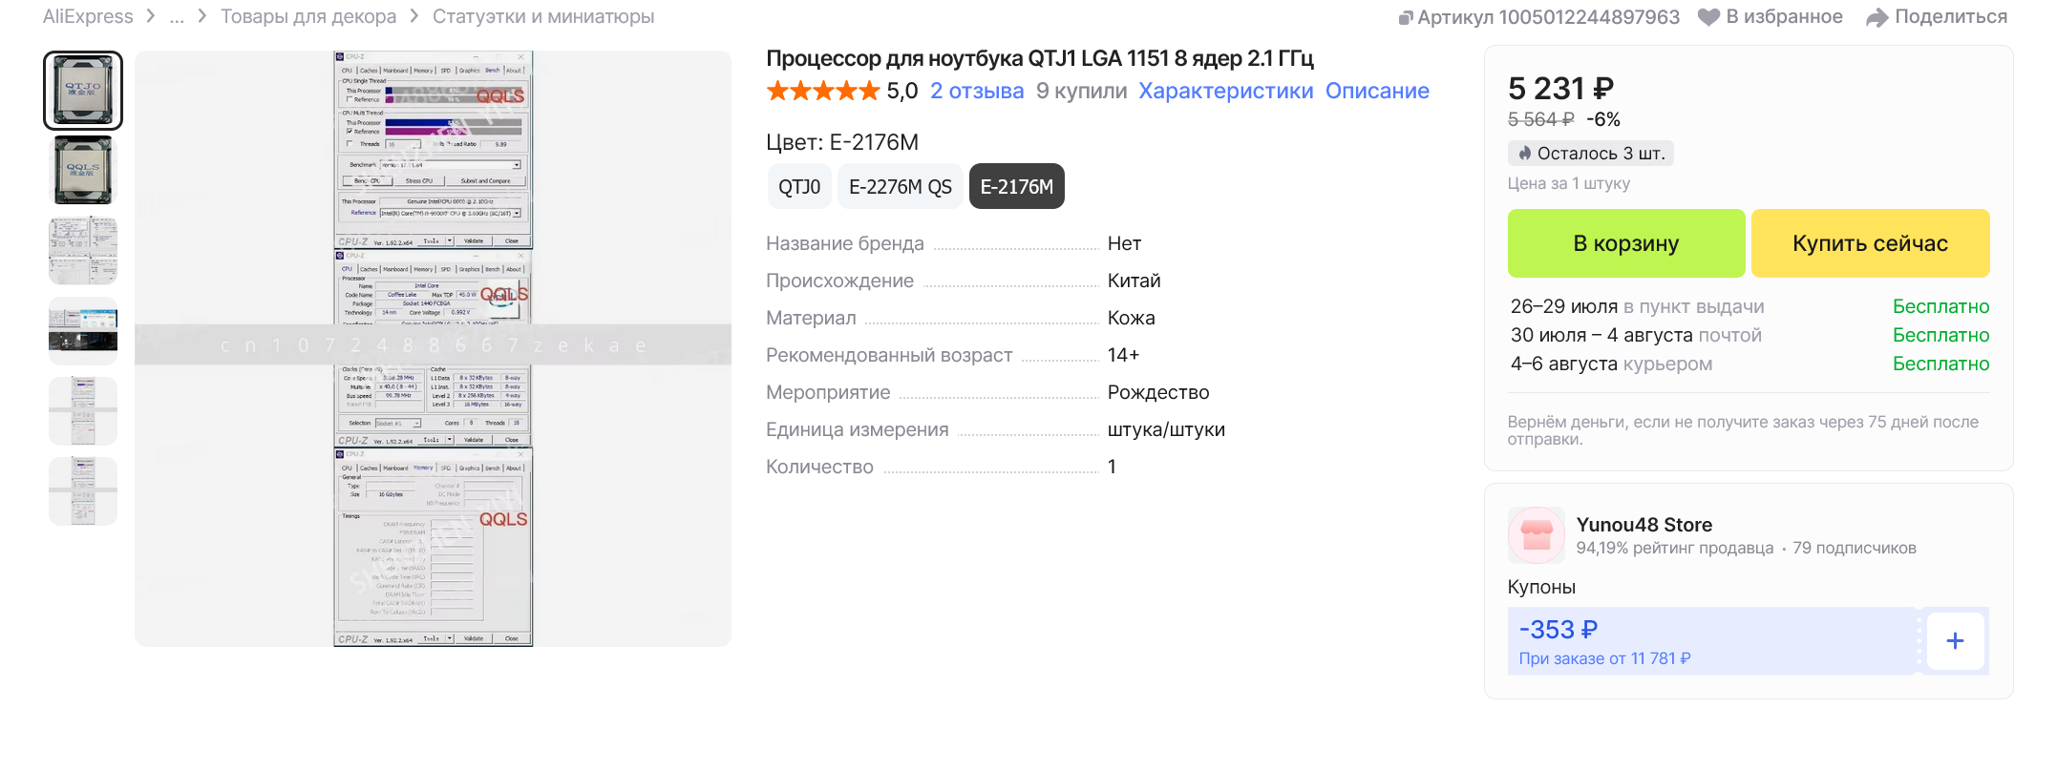The height and width of the screenshot is (770, 2057).
Task: Select the first QTJ0 chip thumbnail
Action: click(x=83, y=91)
